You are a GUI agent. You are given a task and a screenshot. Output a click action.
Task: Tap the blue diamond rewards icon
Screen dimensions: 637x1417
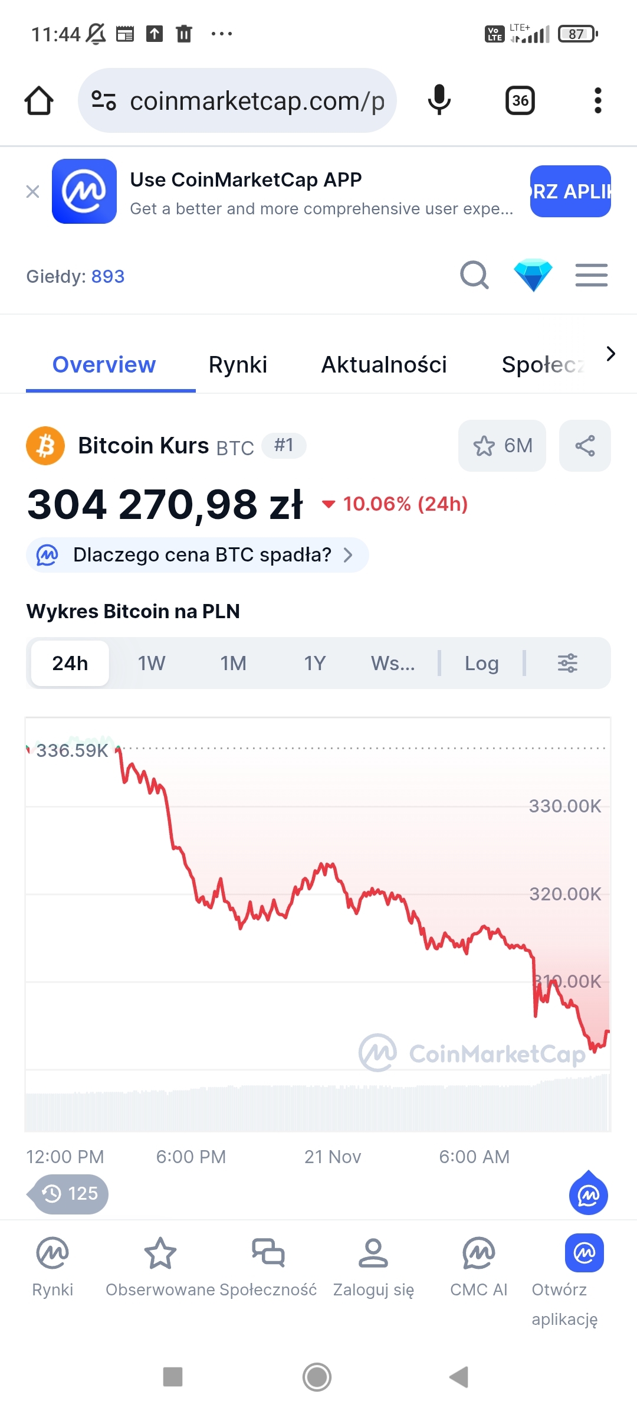click(x=533, y=275)
